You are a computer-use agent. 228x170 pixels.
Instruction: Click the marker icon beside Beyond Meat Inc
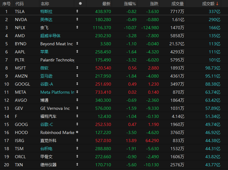pyautogui.click(x=77, y=43)
